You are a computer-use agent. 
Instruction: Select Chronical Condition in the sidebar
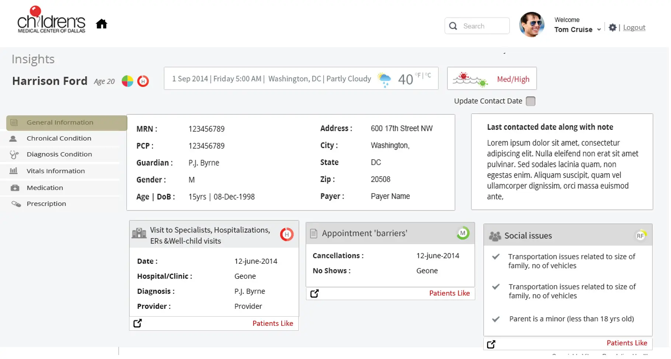(59, 139)
